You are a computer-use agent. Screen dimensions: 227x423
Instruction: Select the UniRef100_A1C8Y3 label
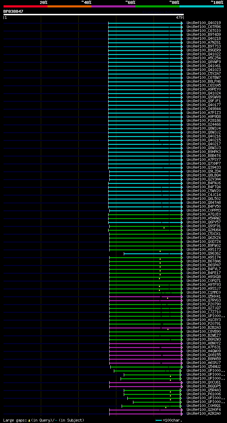tap(204, 320)
